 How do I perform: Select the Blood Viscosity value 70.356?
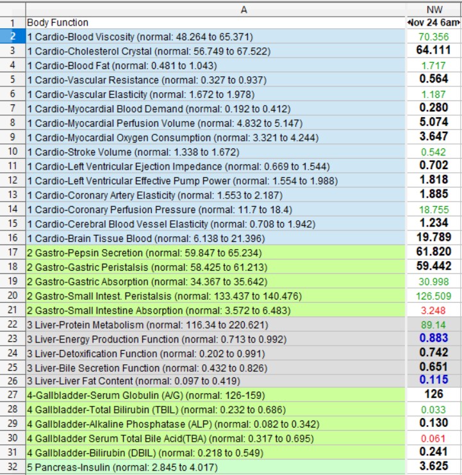(x=434, y=36)
